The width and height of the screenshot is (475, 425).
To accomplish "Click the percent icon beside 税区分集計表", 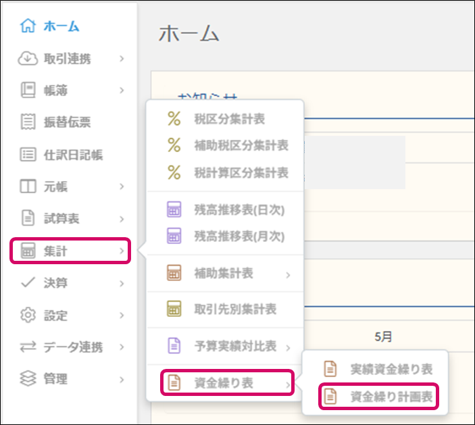I will (x=174, y=120).
